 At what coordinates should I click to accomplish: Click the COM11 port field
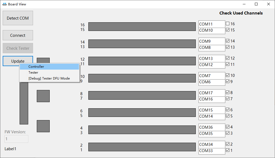212,24
